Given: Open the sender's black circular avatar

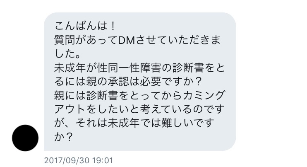Looking at the screenshot, I should click(25, 138).
